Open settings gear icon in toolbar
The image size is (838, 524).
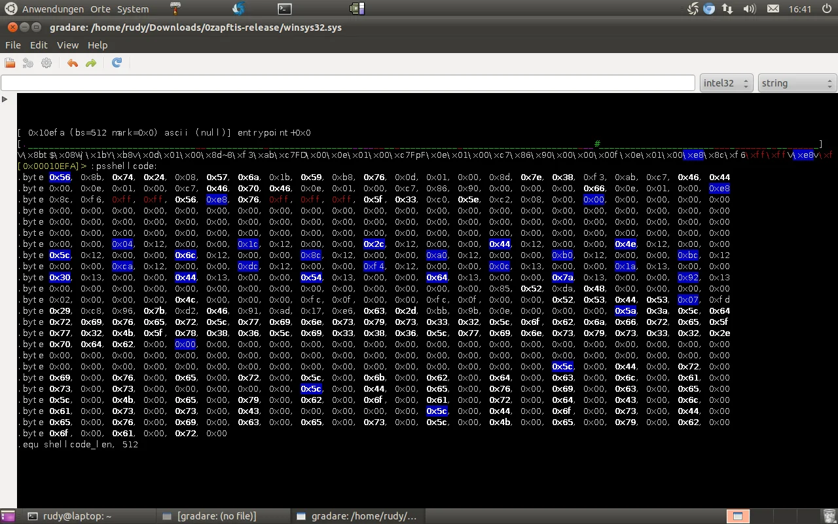tap(46, 63)
